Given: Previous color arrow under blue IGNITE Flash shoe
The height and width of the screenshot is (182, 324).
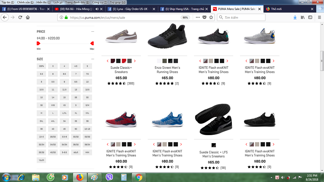Looking at the screenshot, I should pos(154,144).
